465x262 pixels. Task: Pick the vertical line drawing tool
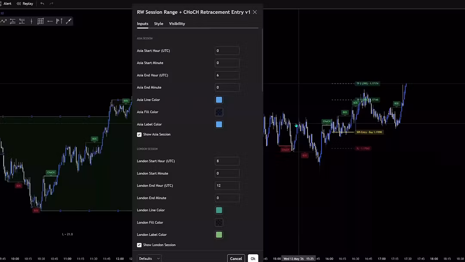click(31, 21)
